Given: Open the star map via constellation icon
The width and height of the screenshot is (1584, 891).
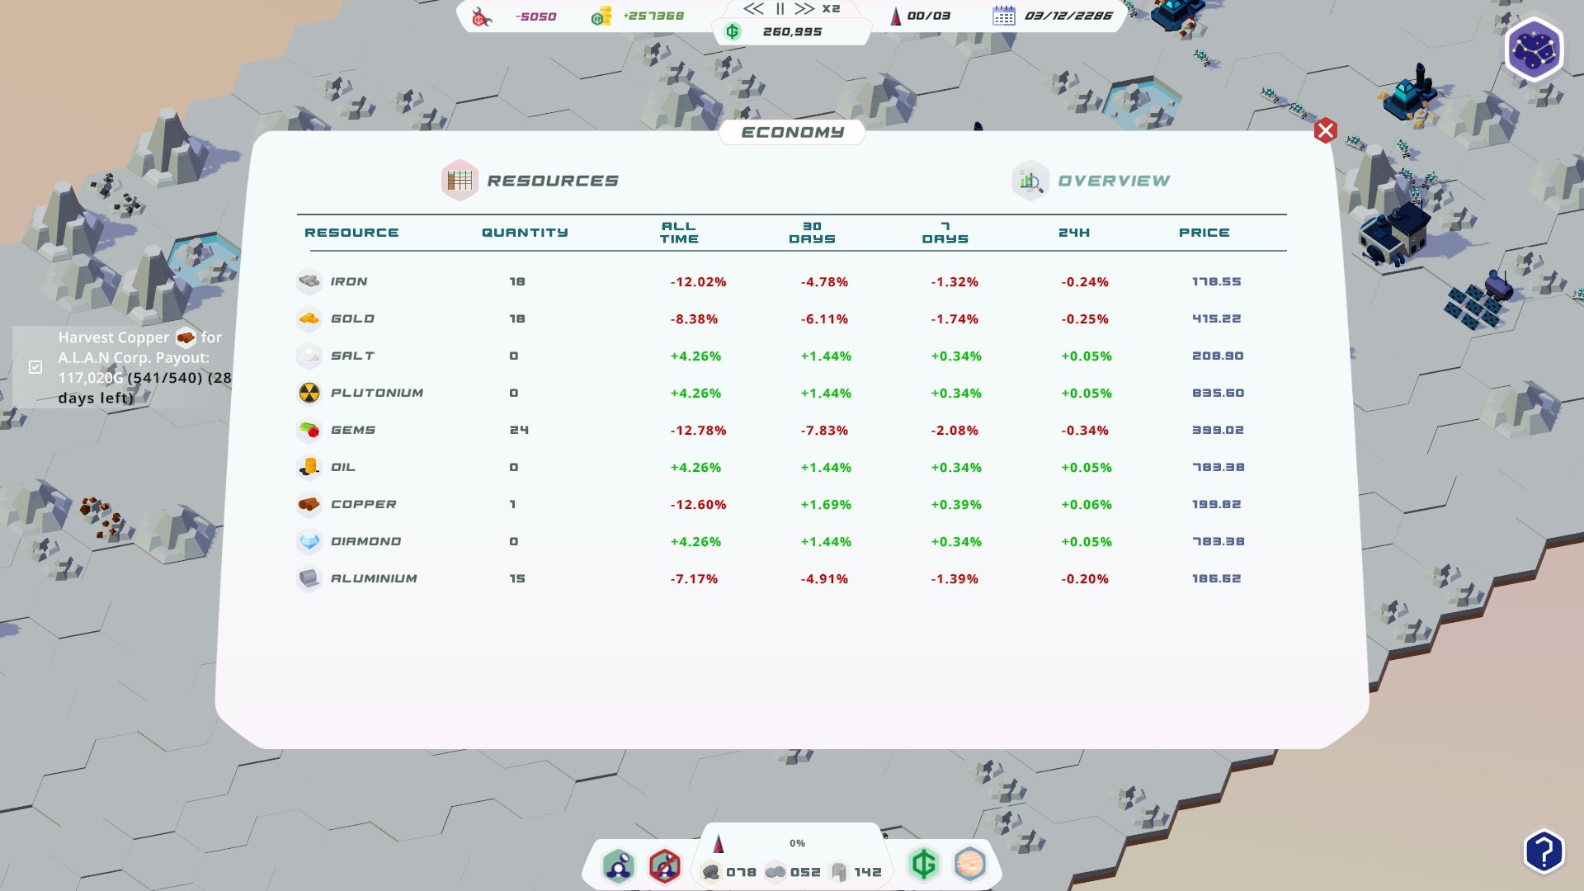Looking at the screenshot, I should (x=1533, y=50).
